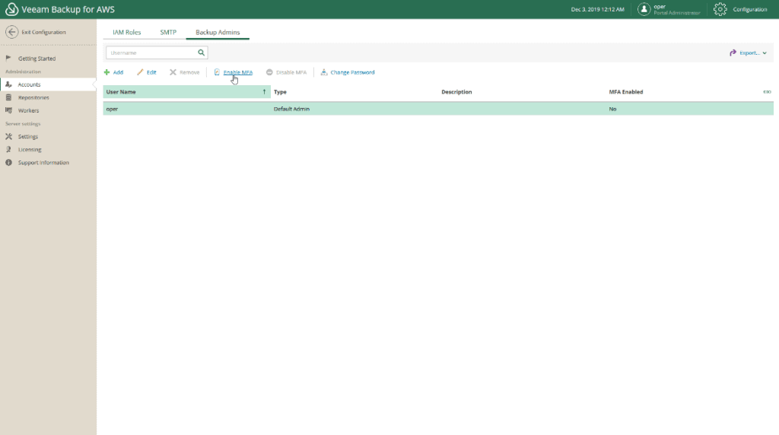
Task: Click the Configuration gear icon
Action: (x=720, y=9)
